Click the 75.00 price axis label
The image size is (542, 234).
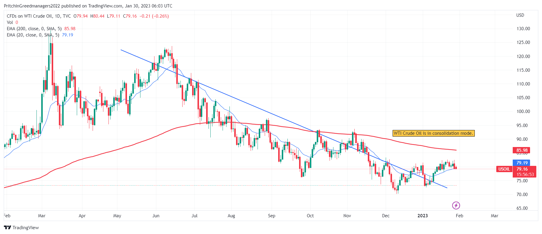click(522, 181)
